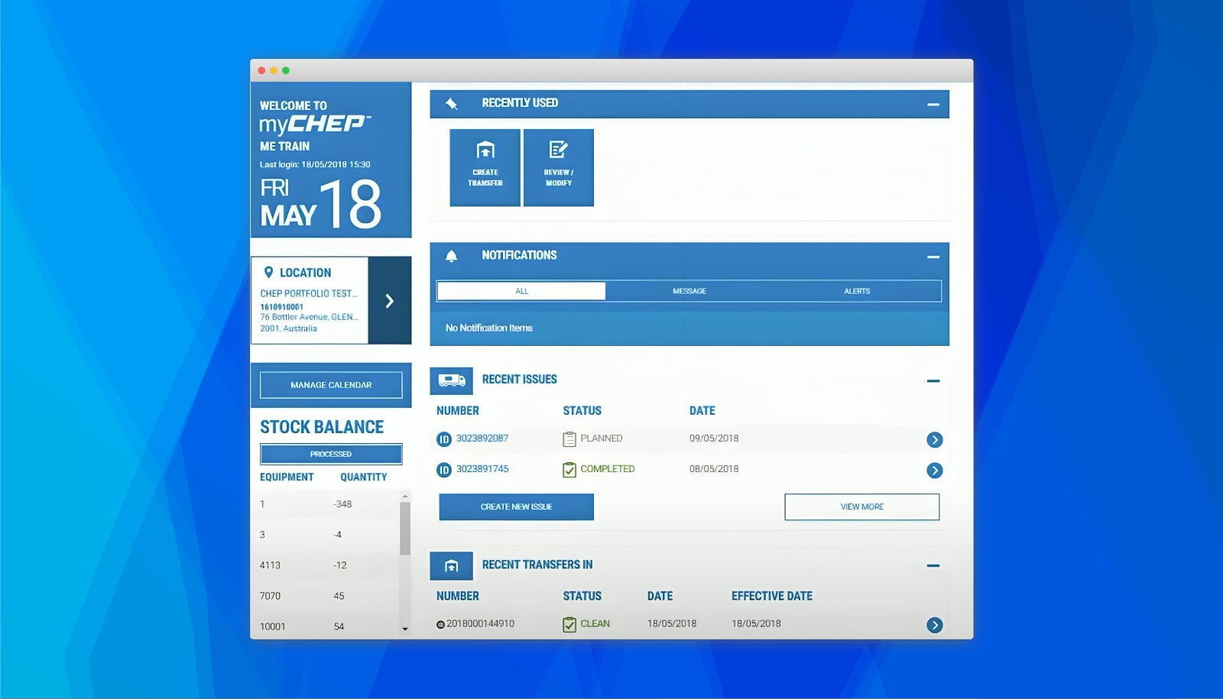
Task: Click the location pin icon
Action: click(x=268, y=272)
